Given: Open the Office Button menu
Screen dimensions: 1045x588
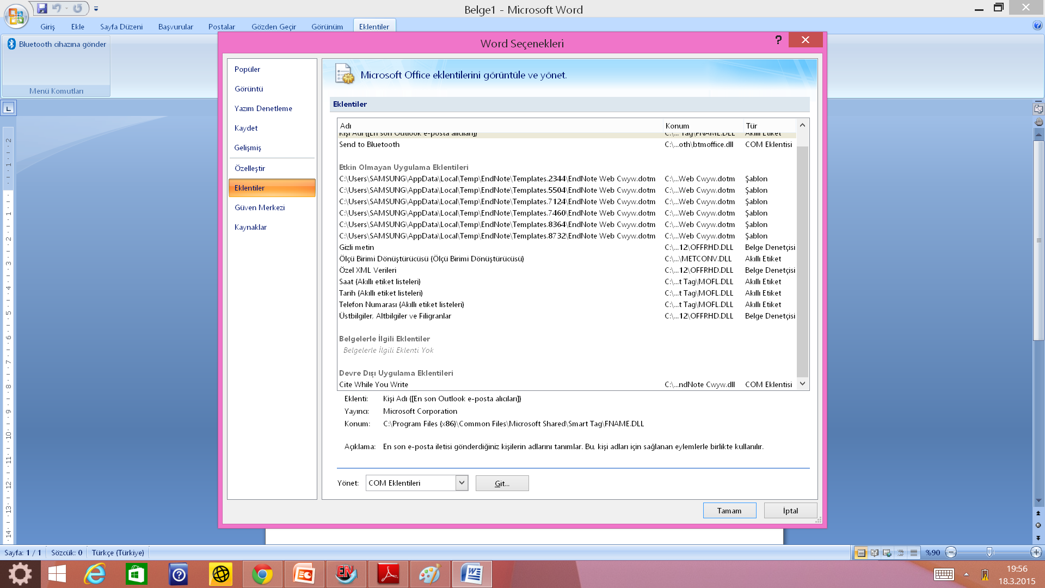Looking at the screenshot, I should click(16, 16).
